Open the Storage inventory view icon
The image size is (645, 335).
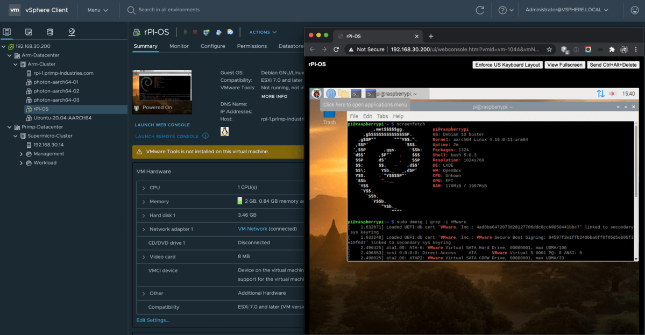coord(50,32)
